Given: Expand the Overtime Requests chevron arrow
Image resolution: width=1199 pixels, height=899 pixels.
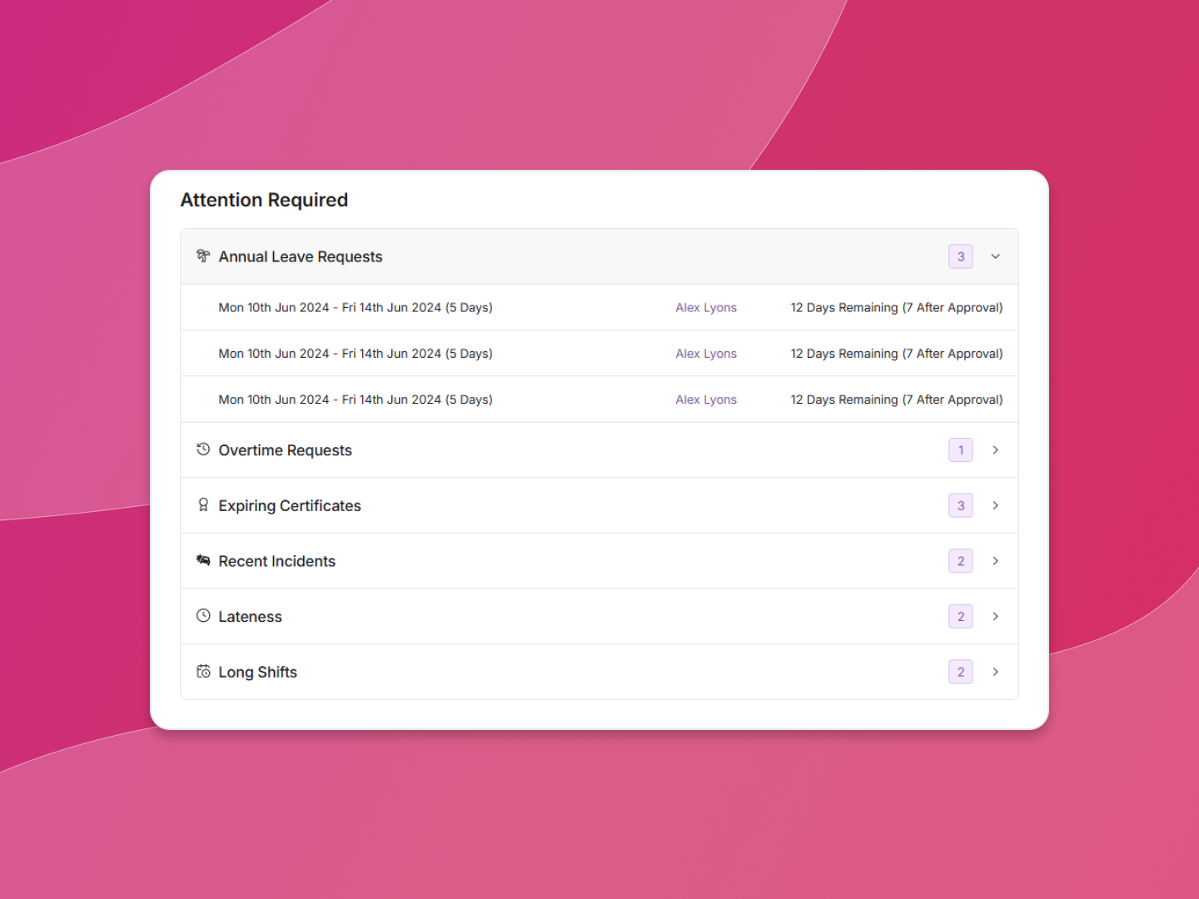Looking at the screenshot, I should (995, 450).
